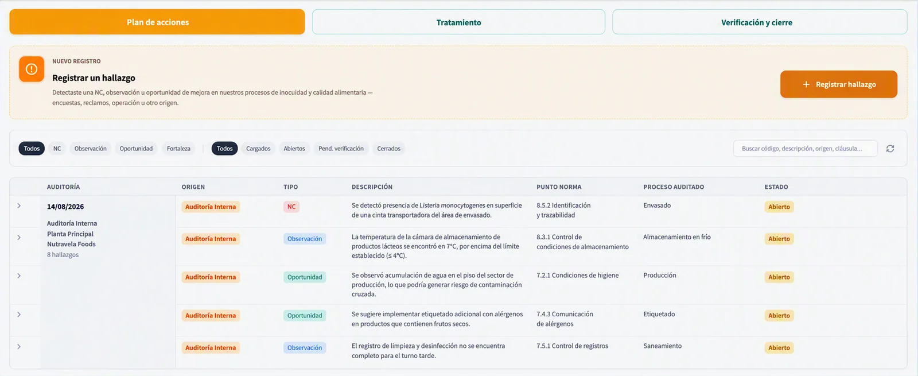Click Auditoría Interna badge in Almacenamiento en frío row
Viewport: 918px width, 376px height.
coord(211,239)
